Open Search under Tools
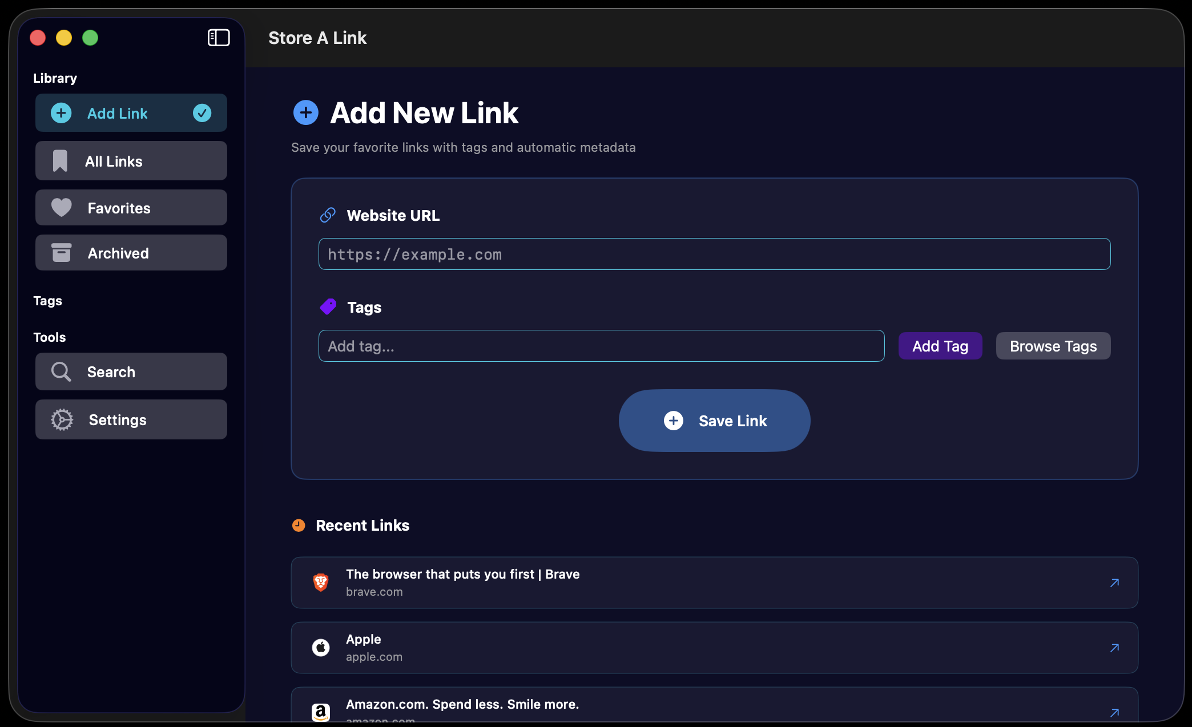 pos(131,372)
